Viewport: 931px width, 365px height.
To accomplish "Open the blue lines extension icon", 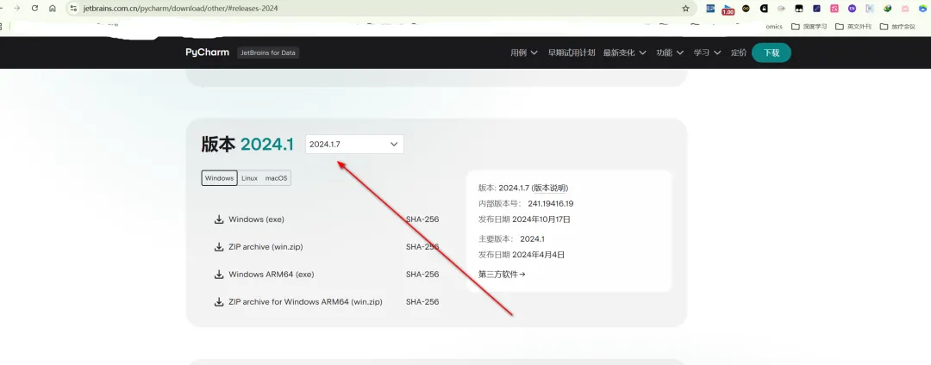I will [710, 9].
